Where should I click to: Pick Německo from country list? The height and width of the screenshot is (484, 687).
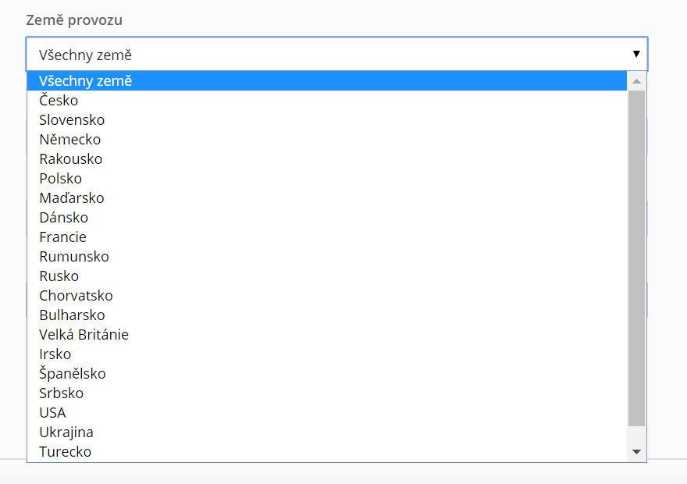tap(327, 139)
